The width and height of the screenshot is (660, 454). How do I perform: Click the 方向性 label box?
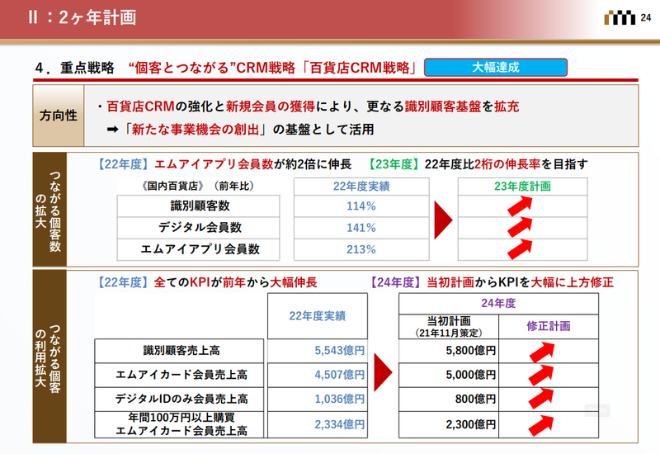click(59, 116)
